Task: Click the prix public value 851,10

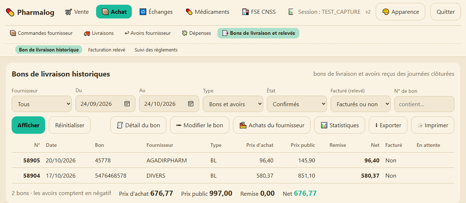Action: 307,176
